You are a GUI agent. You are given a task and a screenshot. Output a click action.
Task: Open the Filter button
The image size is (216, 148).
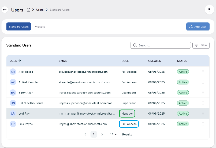pos(201,45)
